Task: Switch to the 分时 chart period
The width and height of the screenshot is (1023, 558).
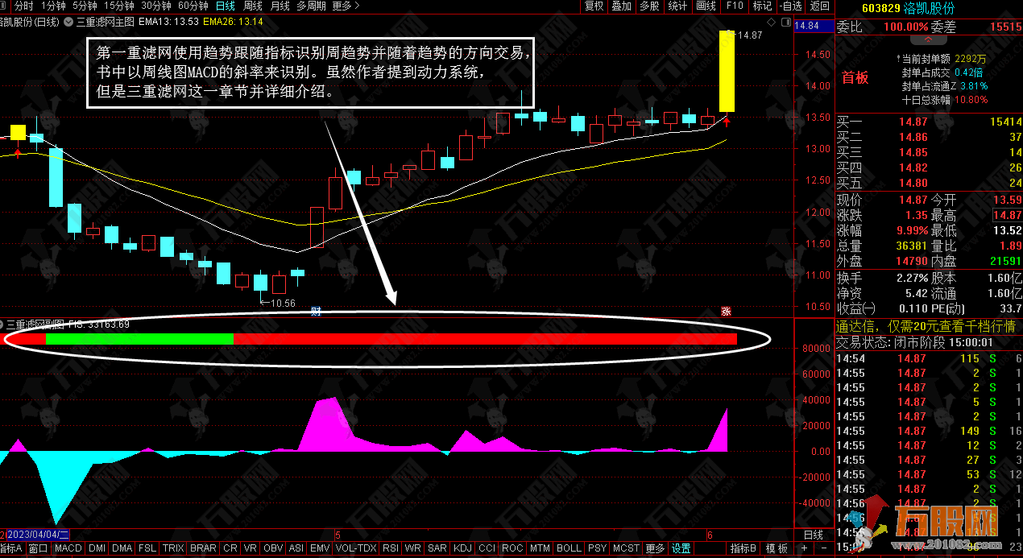Action: 23,6
